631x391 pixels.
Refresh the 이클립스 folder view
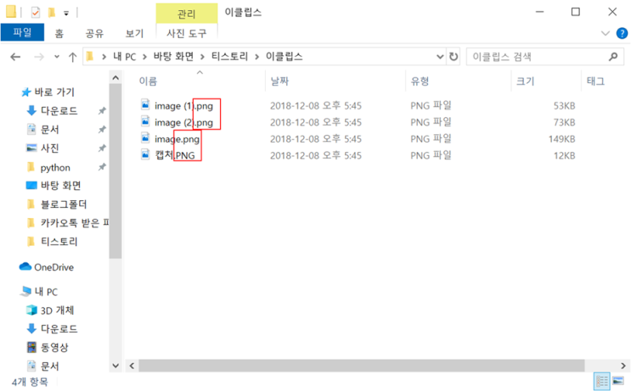[454, 57]
